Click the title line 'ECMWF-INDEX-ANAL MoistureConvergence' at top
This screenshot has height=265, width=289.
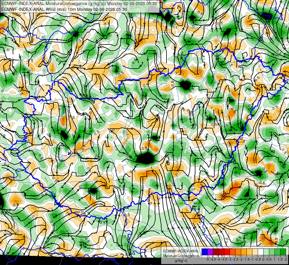tap(79, 4)
